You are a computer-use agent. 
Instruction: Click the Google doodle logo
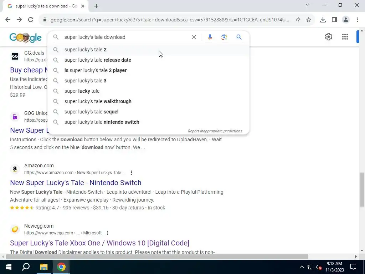pos(26,37)
